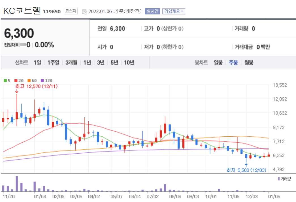Click the 0.00% change value
Image resolution: width=296 pixels, height=202 pixels.
44,45
